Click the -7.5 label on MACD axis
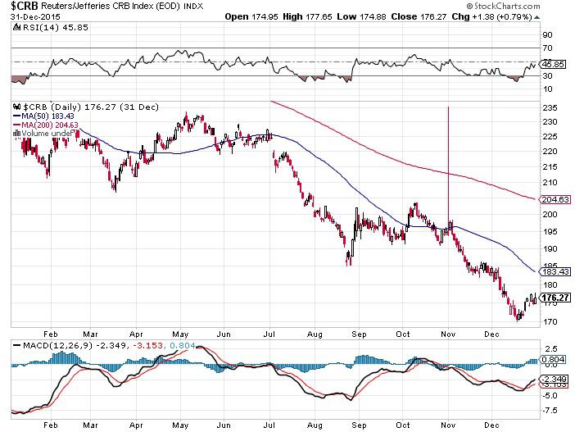The height and width of the screenshot is (432, 575). click(550, 411)
